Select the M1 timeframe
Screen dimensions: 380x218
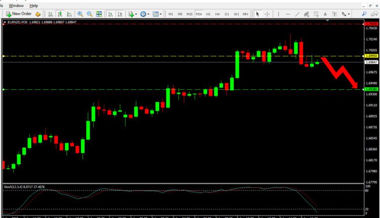click(171, 14)
